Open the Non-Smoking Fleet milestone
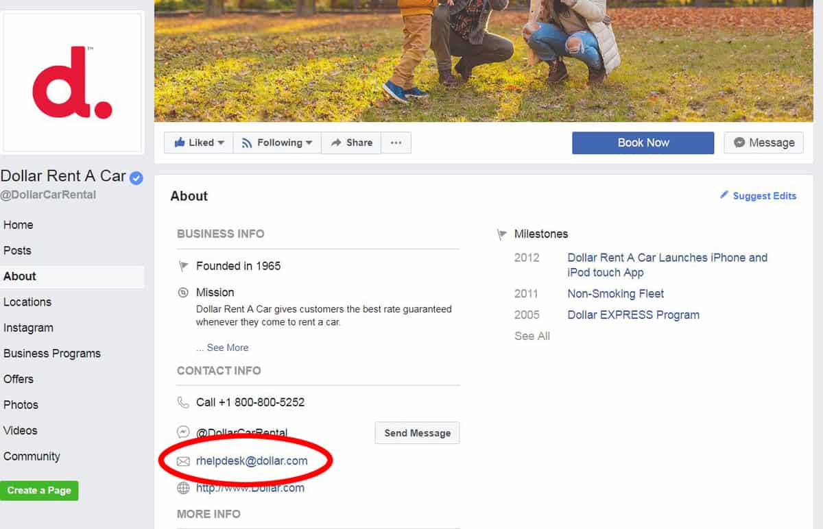Screen dimensions: 823x529 (616, 294)
